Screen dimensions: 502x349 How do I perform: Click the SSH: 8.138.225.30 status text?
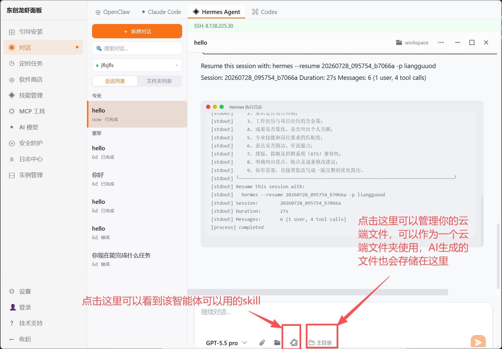point(214,26)
